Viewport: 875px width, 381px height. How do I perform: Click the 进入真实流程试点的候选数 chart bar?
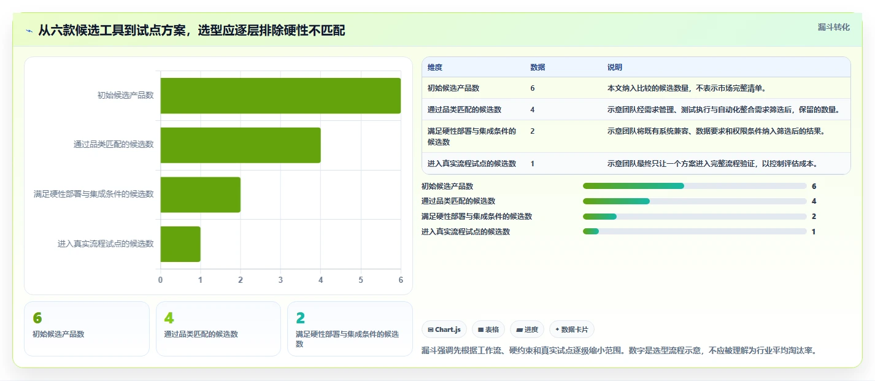tap(180, 244)
